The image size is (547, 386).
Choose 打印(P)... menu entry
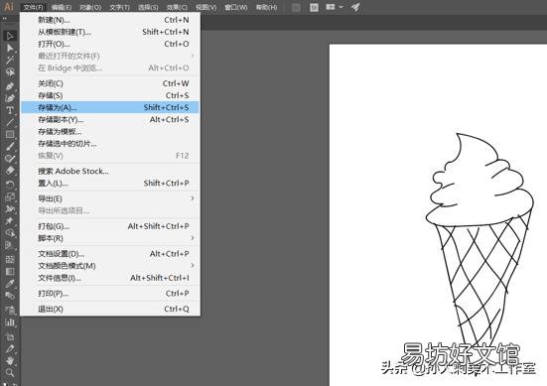[110, 294]
